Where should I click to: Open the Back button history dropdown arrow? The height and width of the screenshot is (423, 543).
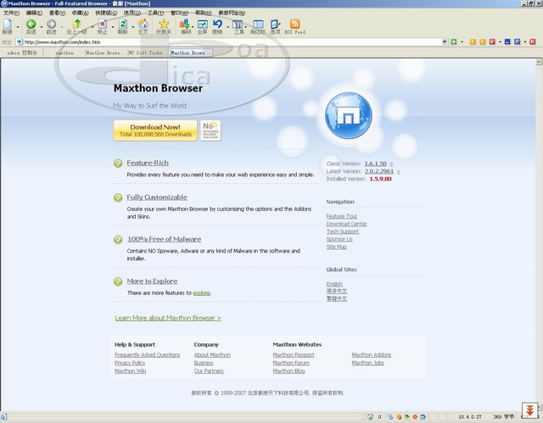(x=40, y=25)
